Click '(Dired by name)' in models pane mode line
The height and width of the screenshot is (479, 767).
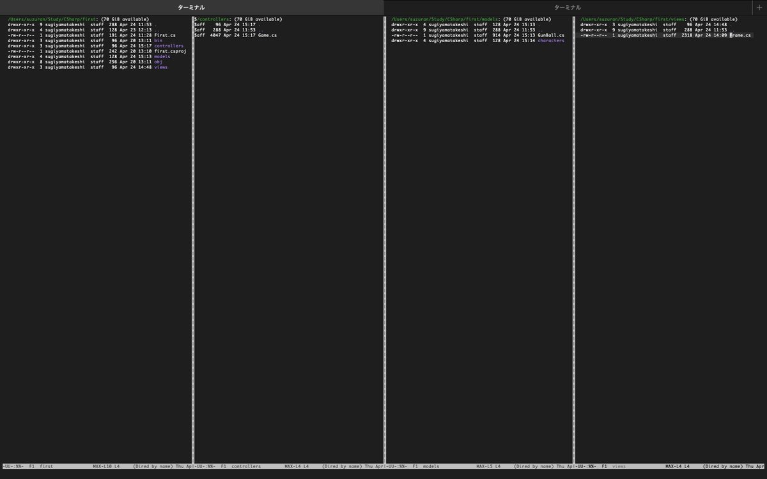point(534,466)
